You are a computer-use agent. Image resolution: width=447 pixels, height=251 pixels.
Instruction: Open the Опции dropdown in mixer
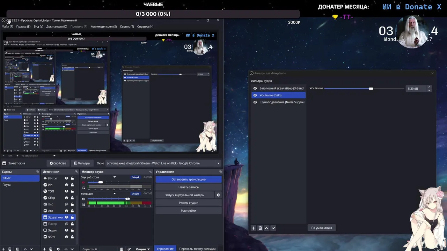(143, 249)
